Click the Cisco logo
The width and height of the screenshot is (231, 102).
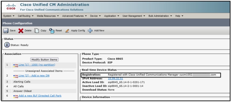coord(11,7)
